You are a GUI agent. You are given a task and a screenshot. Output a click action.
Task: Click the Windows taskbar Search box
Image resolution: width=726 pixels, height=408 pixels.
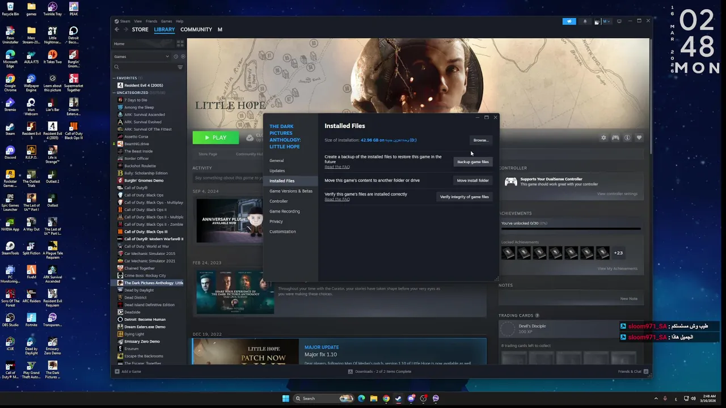(323, 398)
